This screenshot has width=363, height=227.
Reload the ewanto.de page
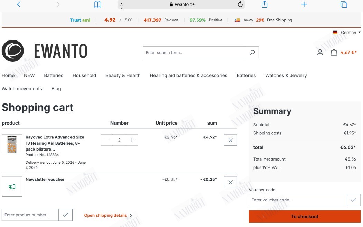(x=240, y=4)
